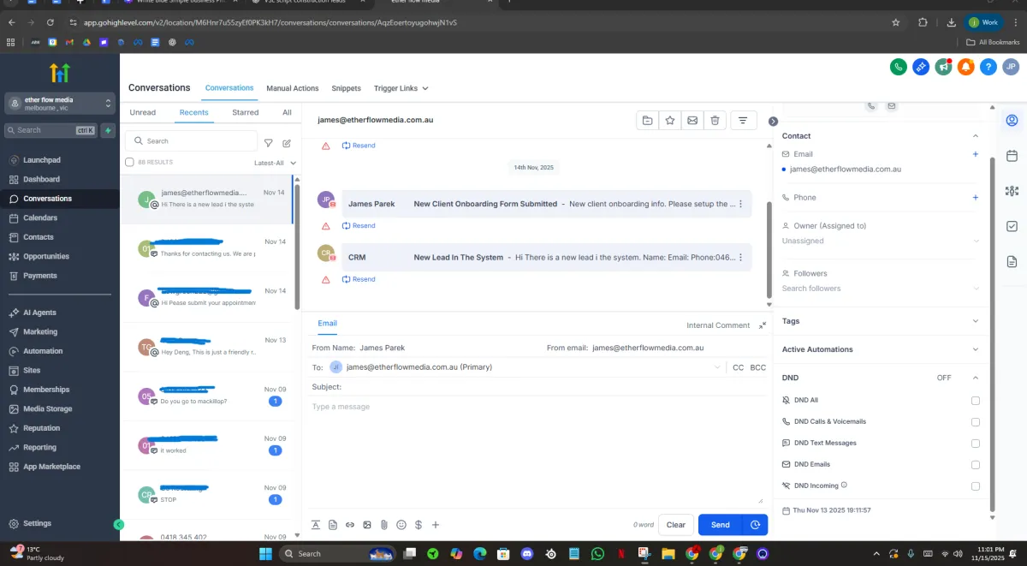Star this conversation
1027x566 pixels.
(x=670, y=121)
